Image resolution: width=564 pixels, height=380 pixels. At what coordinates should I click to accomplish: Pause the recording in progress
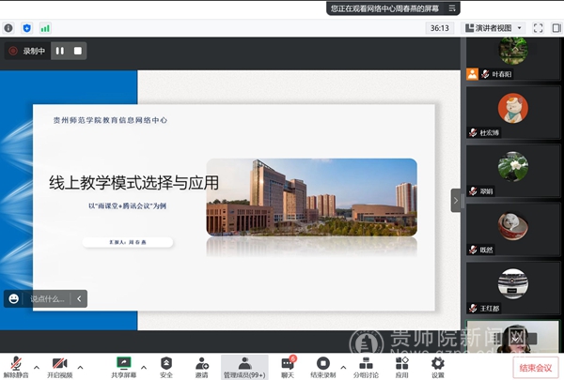click(60, 51)
